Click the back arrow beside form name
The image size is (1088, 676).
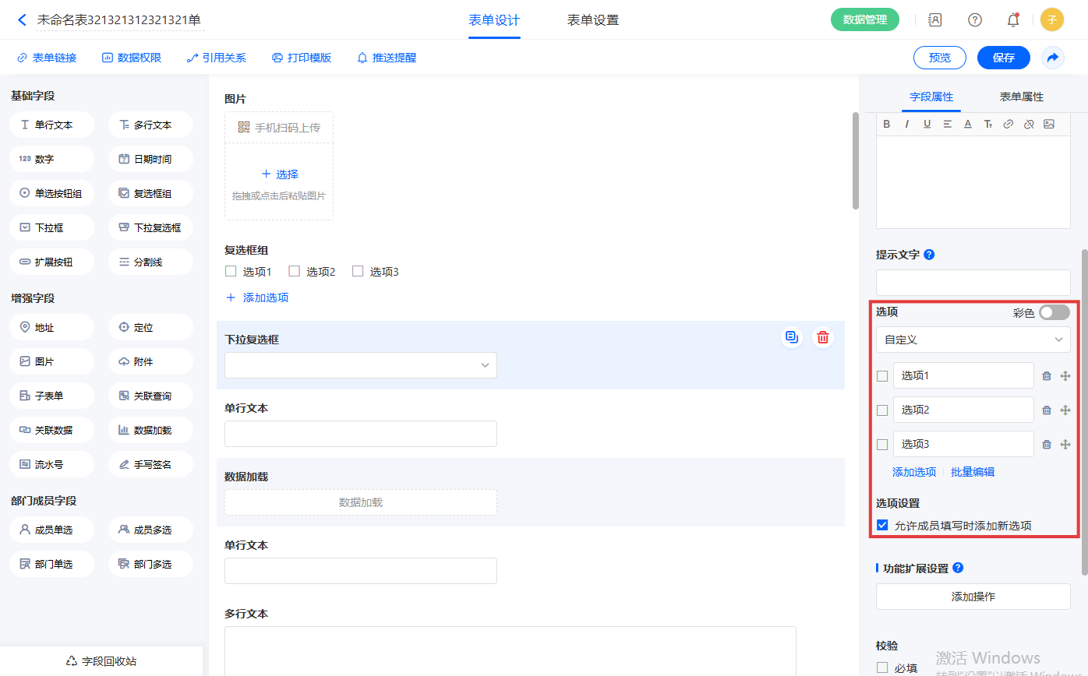coord(22,20)
